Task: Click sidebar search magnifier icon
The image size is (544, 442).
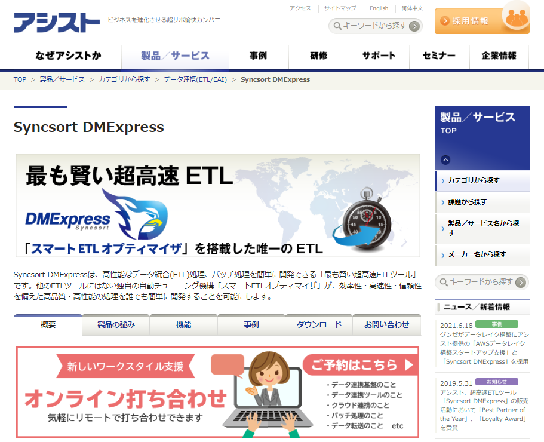Action: 444,282
